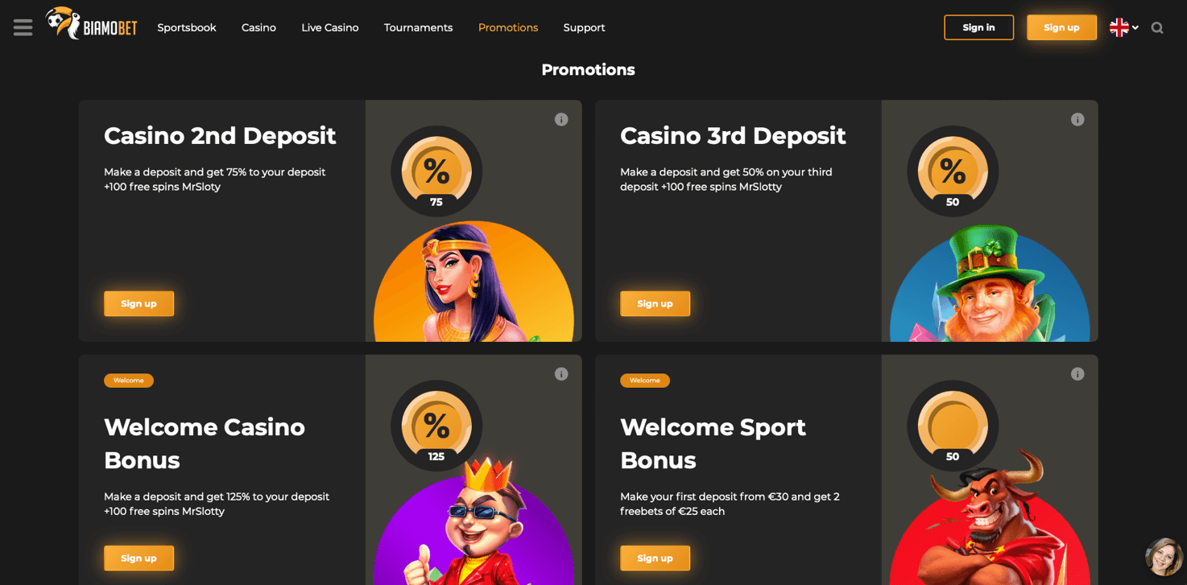Select the Welcome tag on Casino Bonus

coord(129,381)
